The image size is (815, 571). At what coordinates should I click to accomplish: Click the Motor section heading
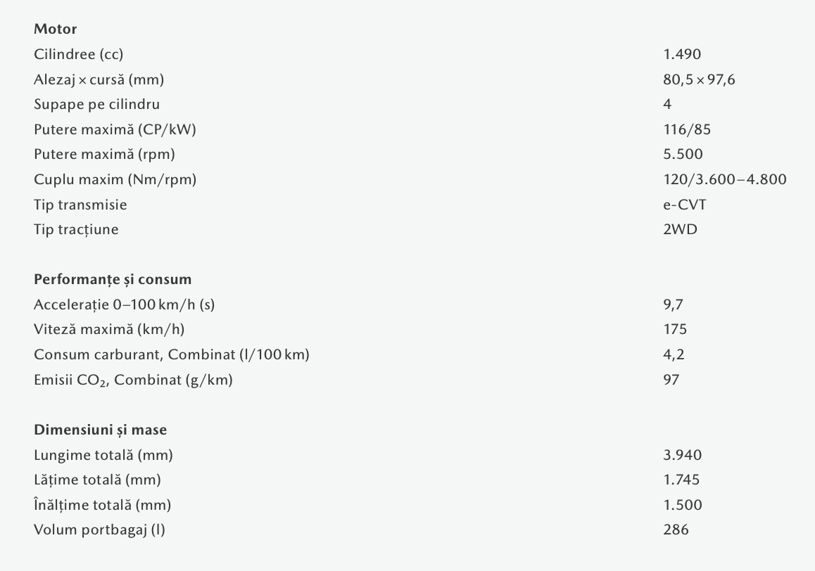[x=56, y=30]
